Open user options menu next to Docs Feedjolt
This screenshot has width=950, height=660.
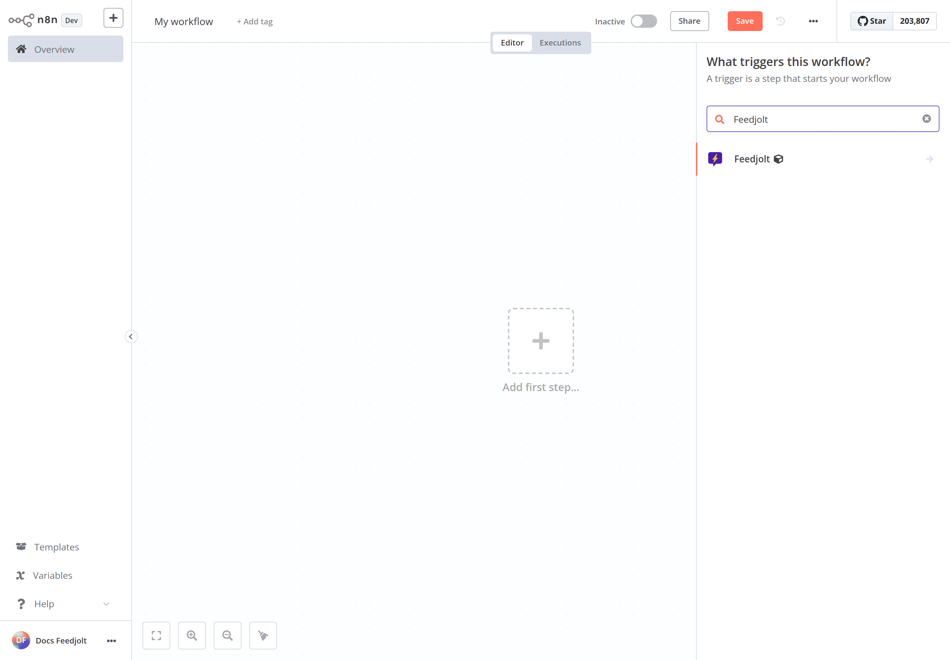coord(111,641)
